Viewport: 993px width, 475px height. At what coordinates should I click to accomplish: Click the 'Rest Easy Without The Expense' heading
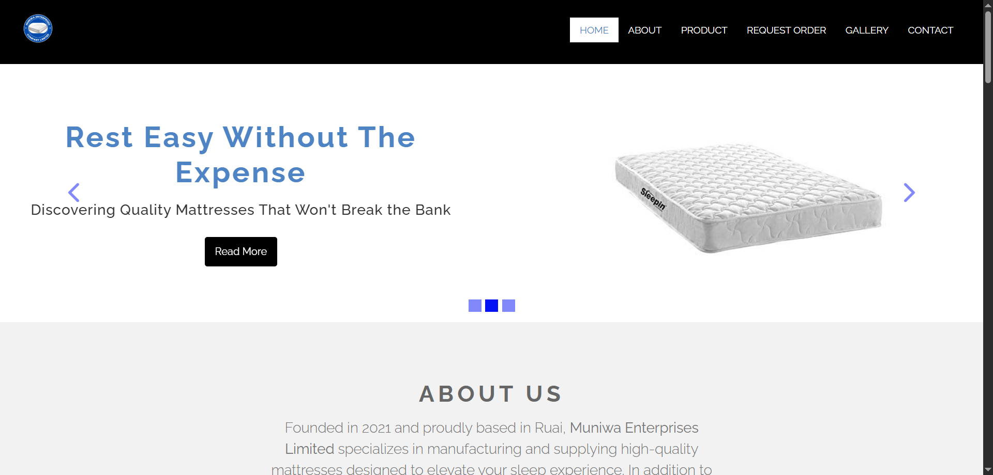pyautogui.click(x=240, y=155)
